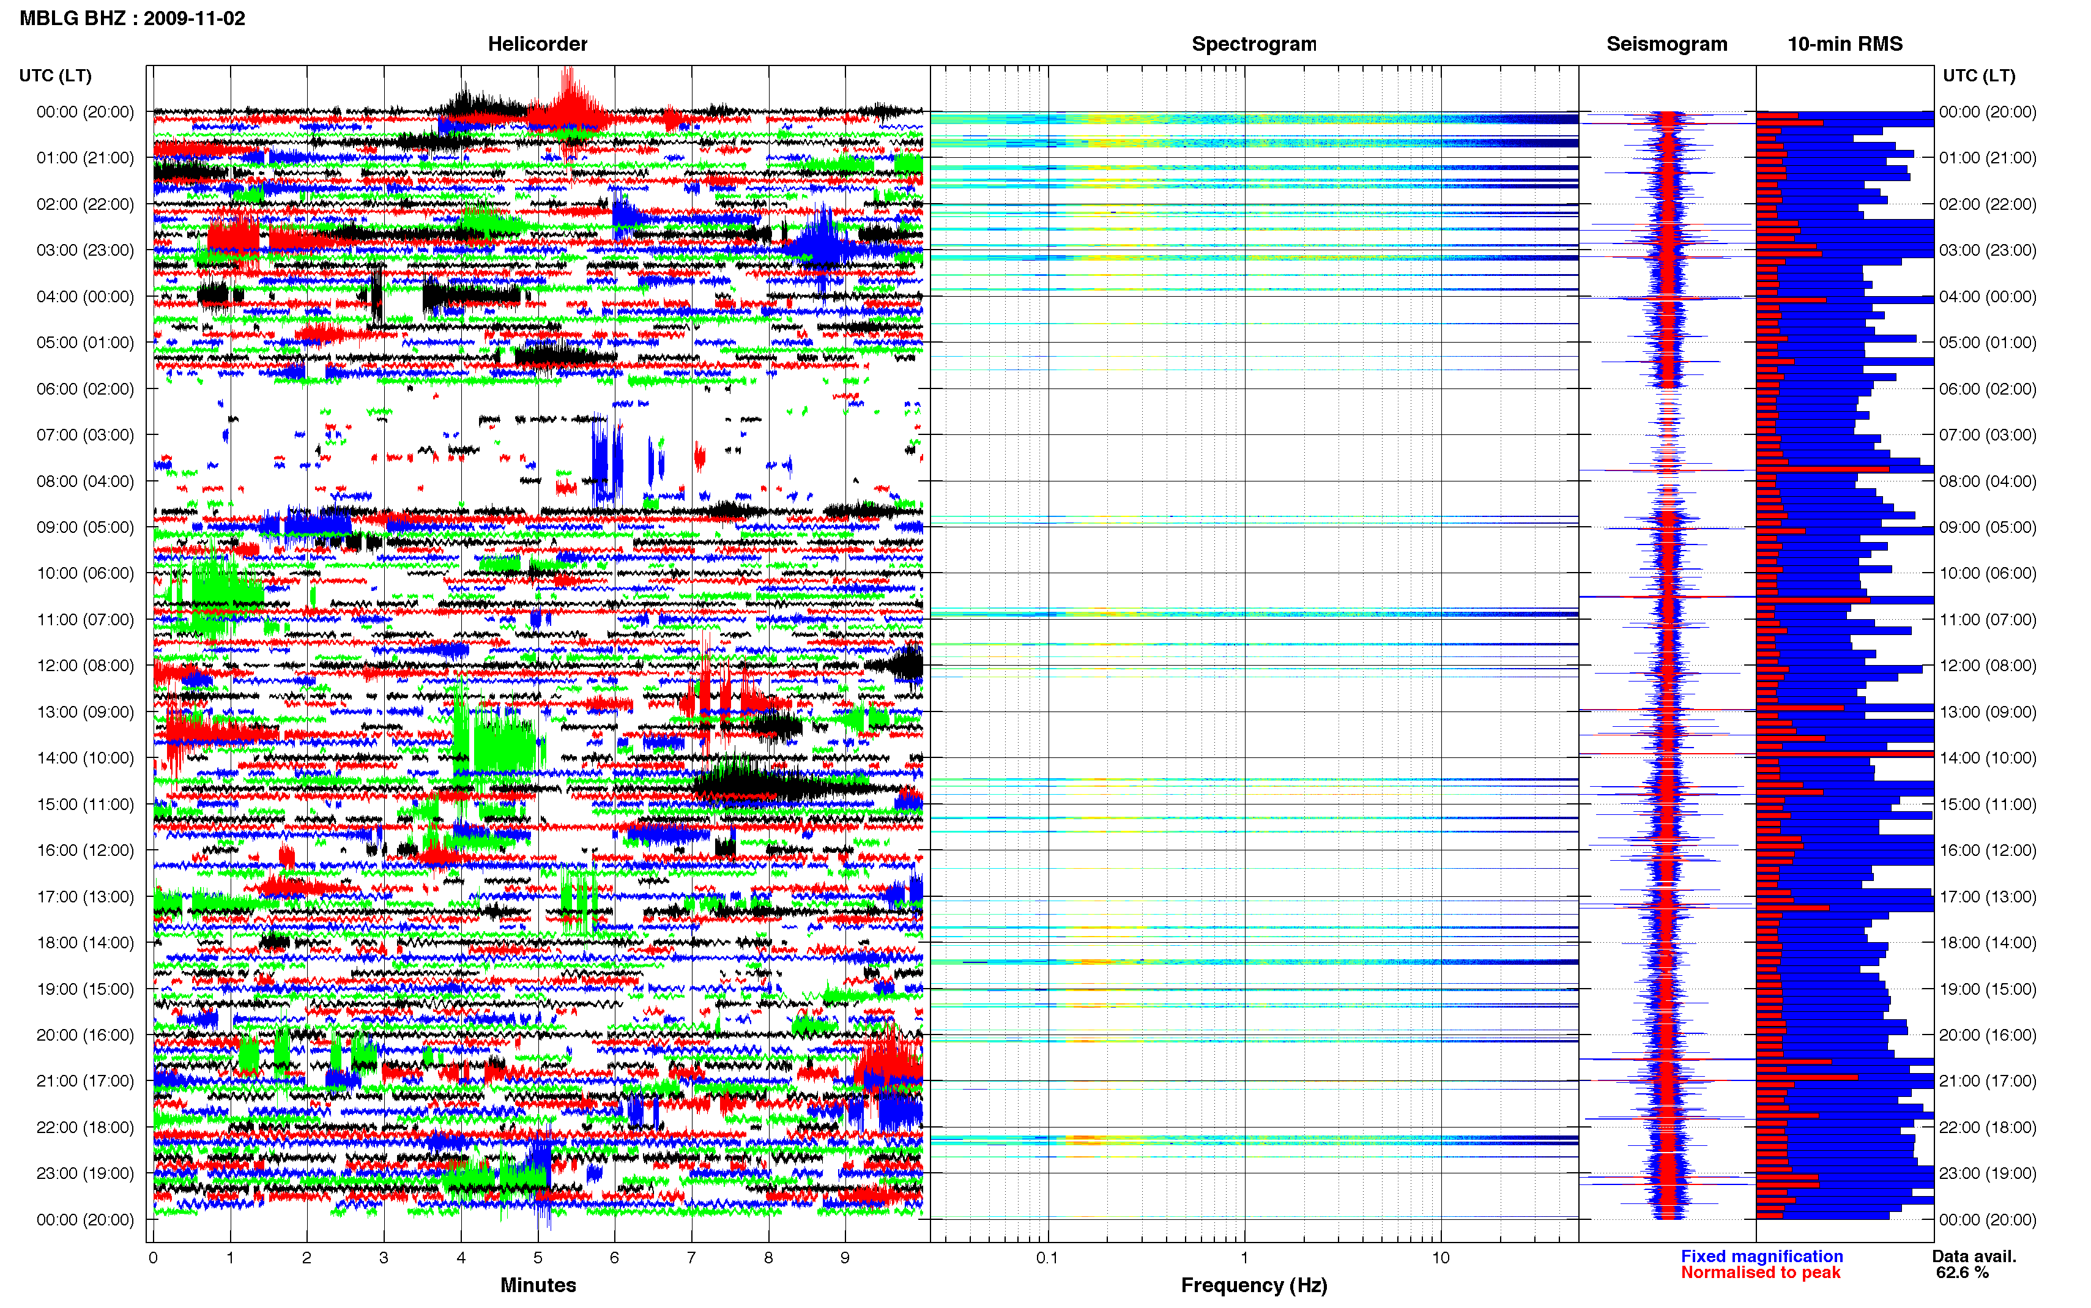Click the right UTC (LT) axis label
Image resolution: width=2091 pixels, height=1308 pixels.
(x=1978, y=75)
